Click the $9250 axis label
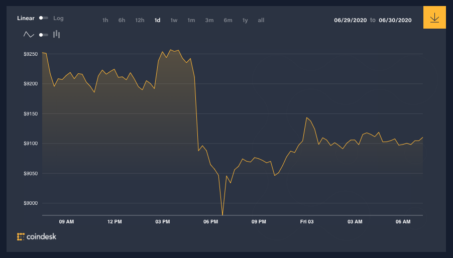 coord(31,54)
